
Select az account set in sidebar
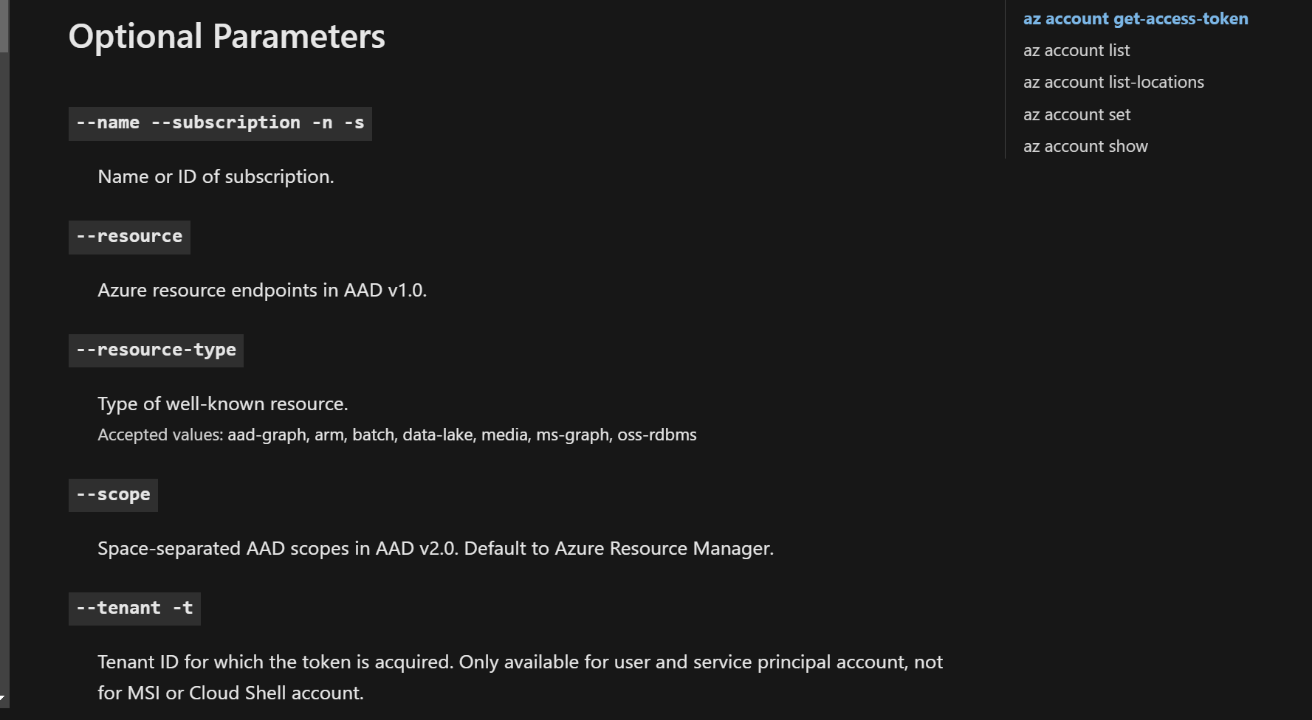[1076, 115]
